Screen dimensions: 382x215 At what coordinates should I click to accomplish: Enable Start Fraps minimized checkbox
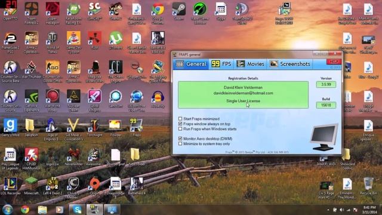180,119
